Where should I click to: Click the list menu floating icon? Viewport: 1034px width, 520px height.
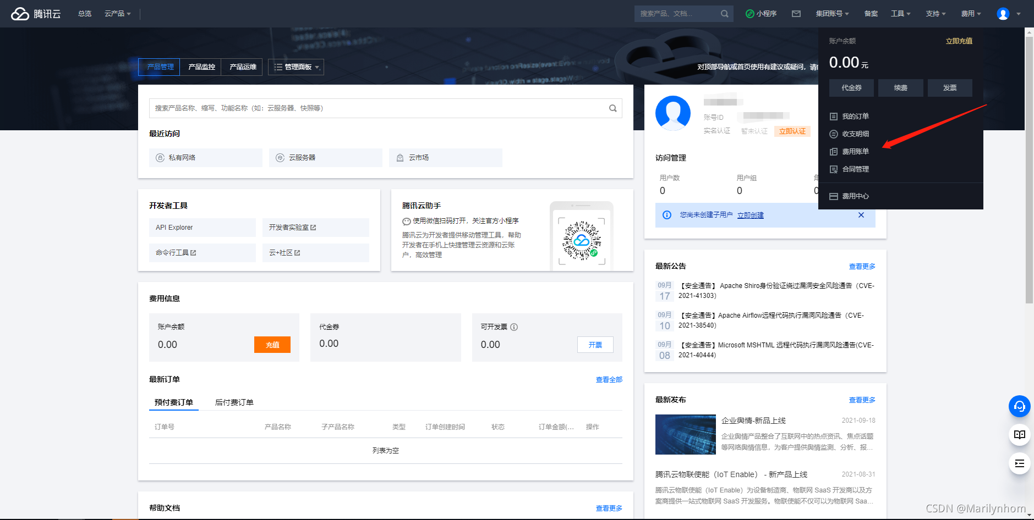[1020, 463]
